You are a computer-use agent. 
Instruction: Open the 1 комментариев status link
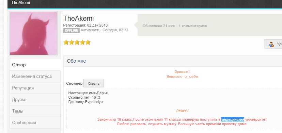pos(193,26)
